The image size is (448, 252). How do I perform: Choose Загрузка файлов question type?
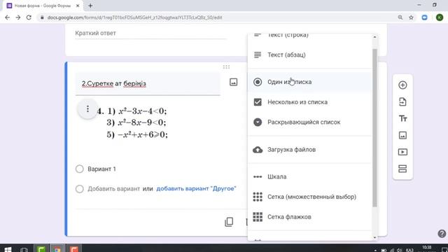pyautogui.click(x=309, y=150)
